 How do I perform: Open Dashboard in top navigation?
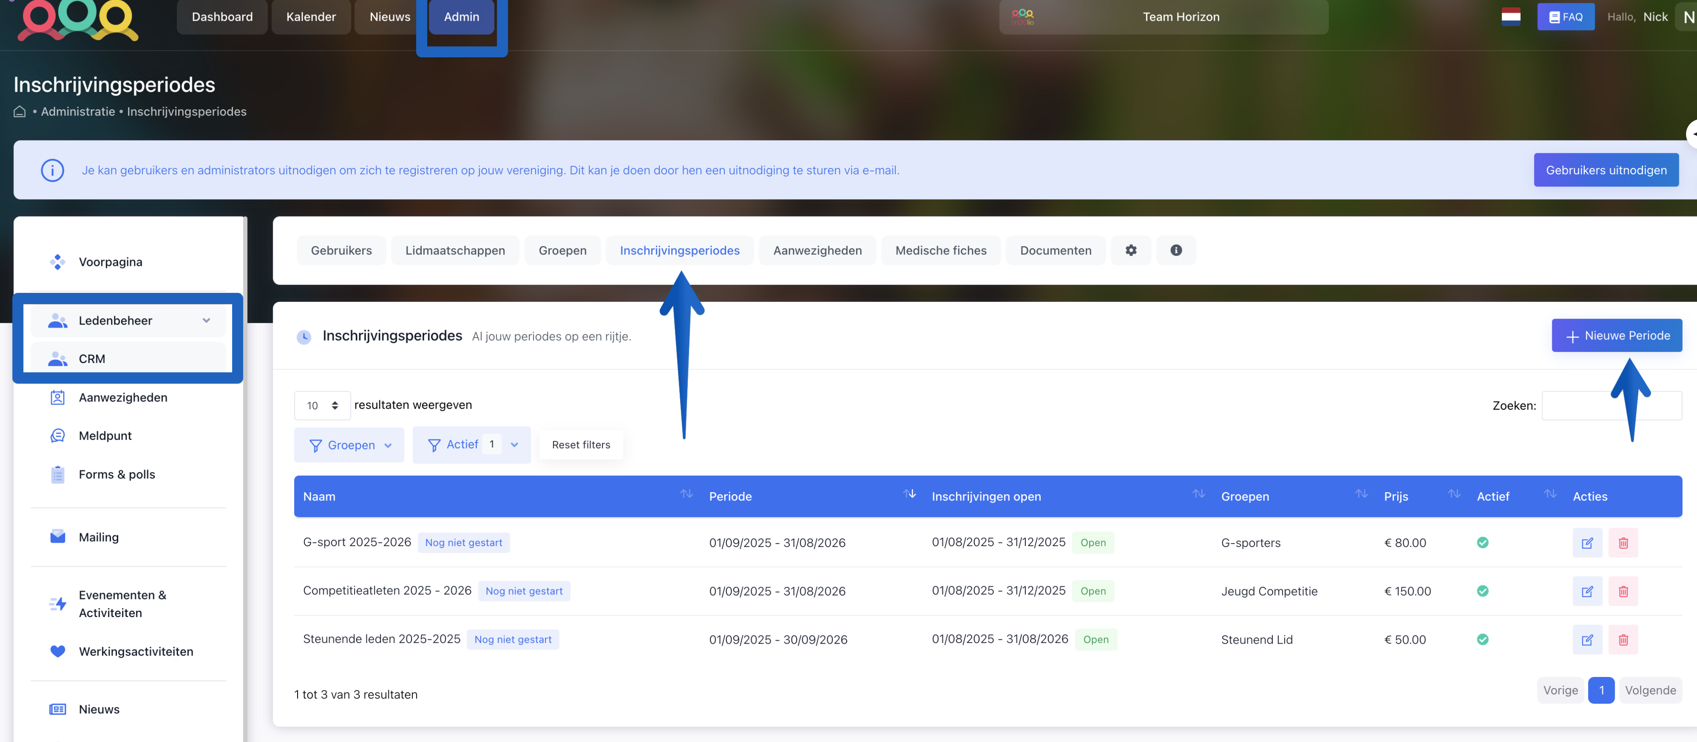(x=222, y=17)
